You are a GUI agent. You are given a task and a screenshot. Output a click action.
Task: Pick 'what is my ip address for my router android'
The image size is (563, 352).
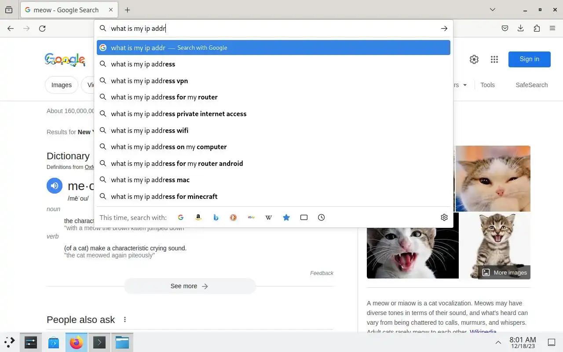pyautogui.click(x=274, y=163)
